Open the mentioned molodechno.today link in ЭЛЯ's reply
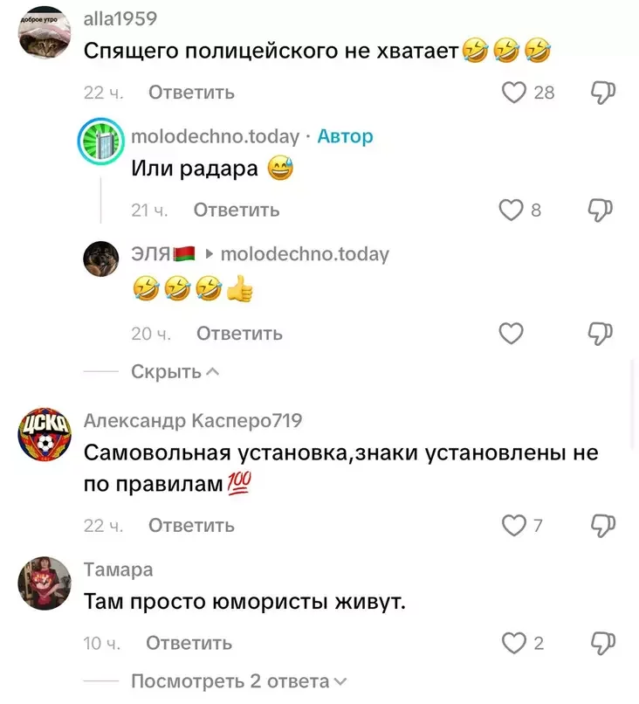 click(305, 254)
